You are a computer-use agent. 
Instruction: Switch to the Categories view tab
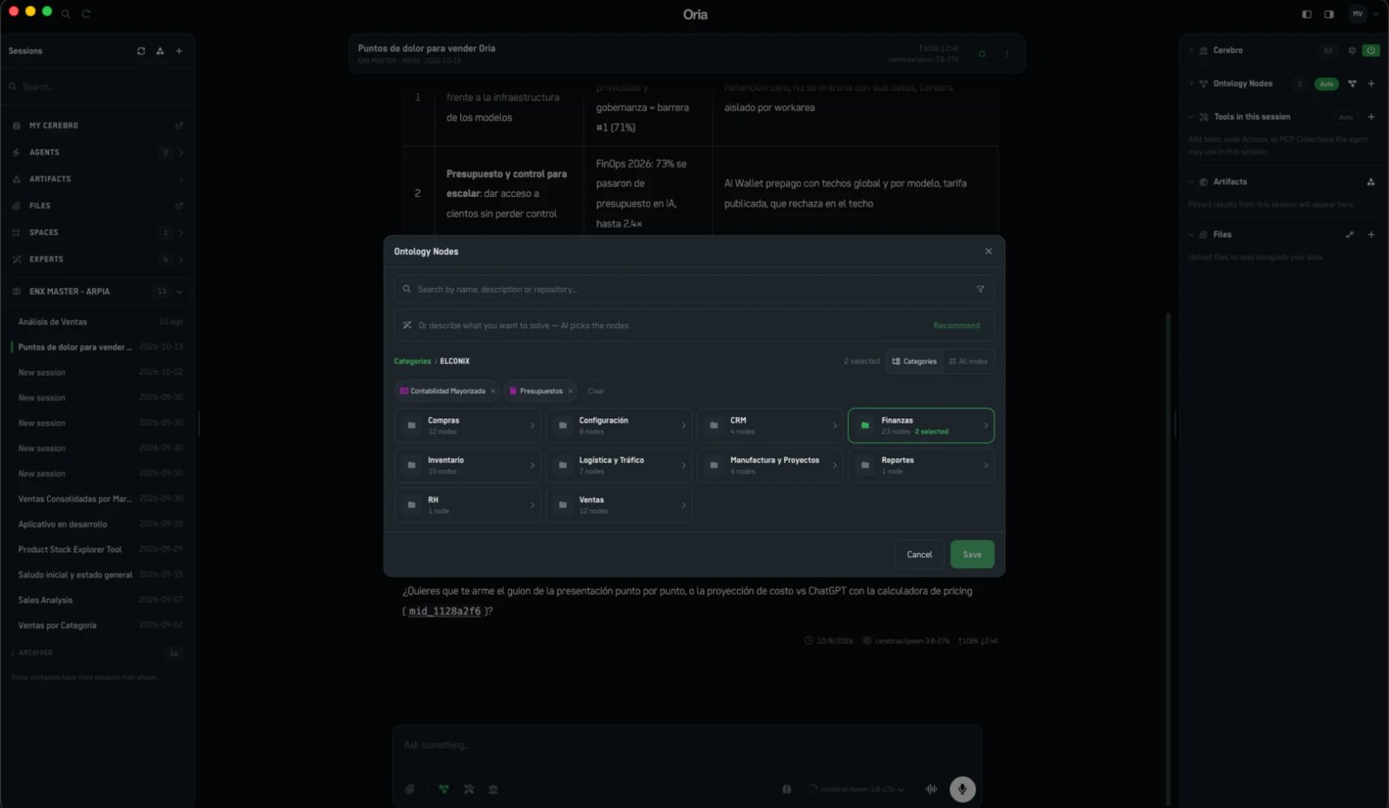click(914, 362)
